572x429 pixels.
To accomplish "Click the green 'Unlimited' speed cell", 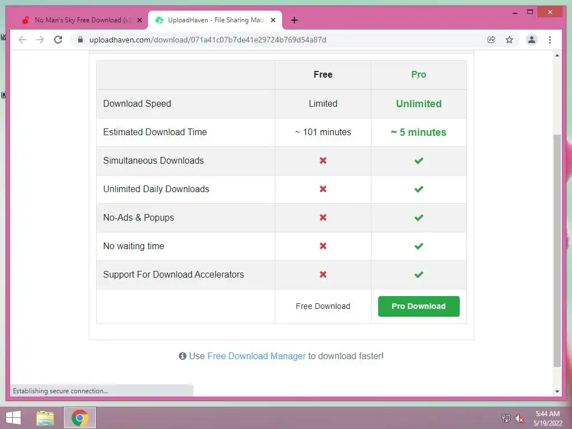I will pos(419,103).
